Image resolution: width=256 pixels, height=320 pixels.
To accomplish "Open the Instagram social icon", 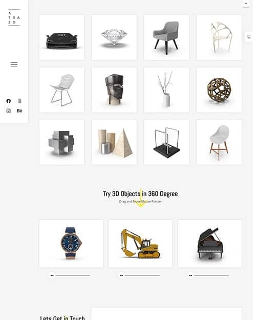I will [9, 111].
